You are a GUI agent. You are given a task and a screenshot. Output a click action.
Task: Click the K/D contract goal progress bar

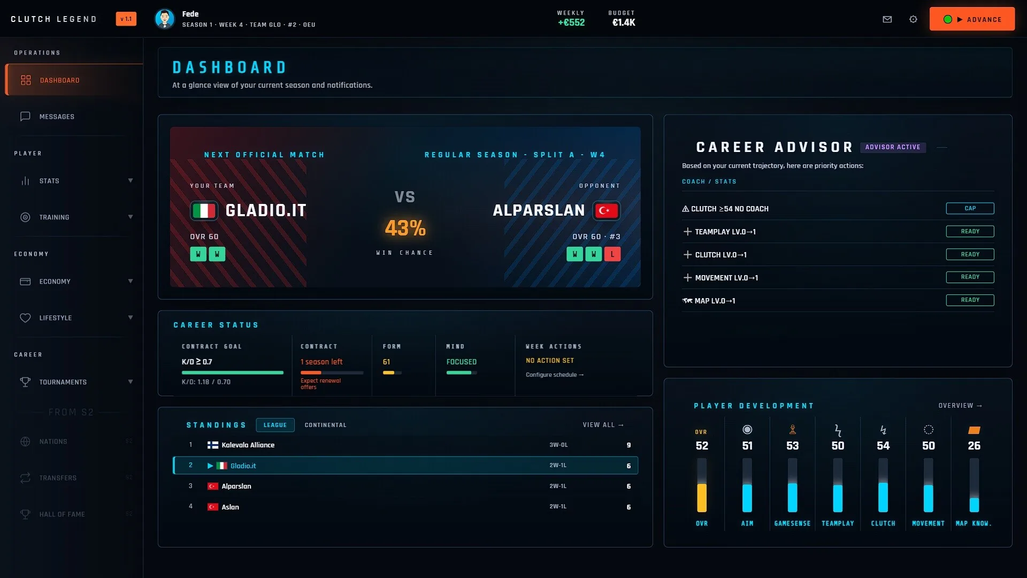click(x=232, y=372)
